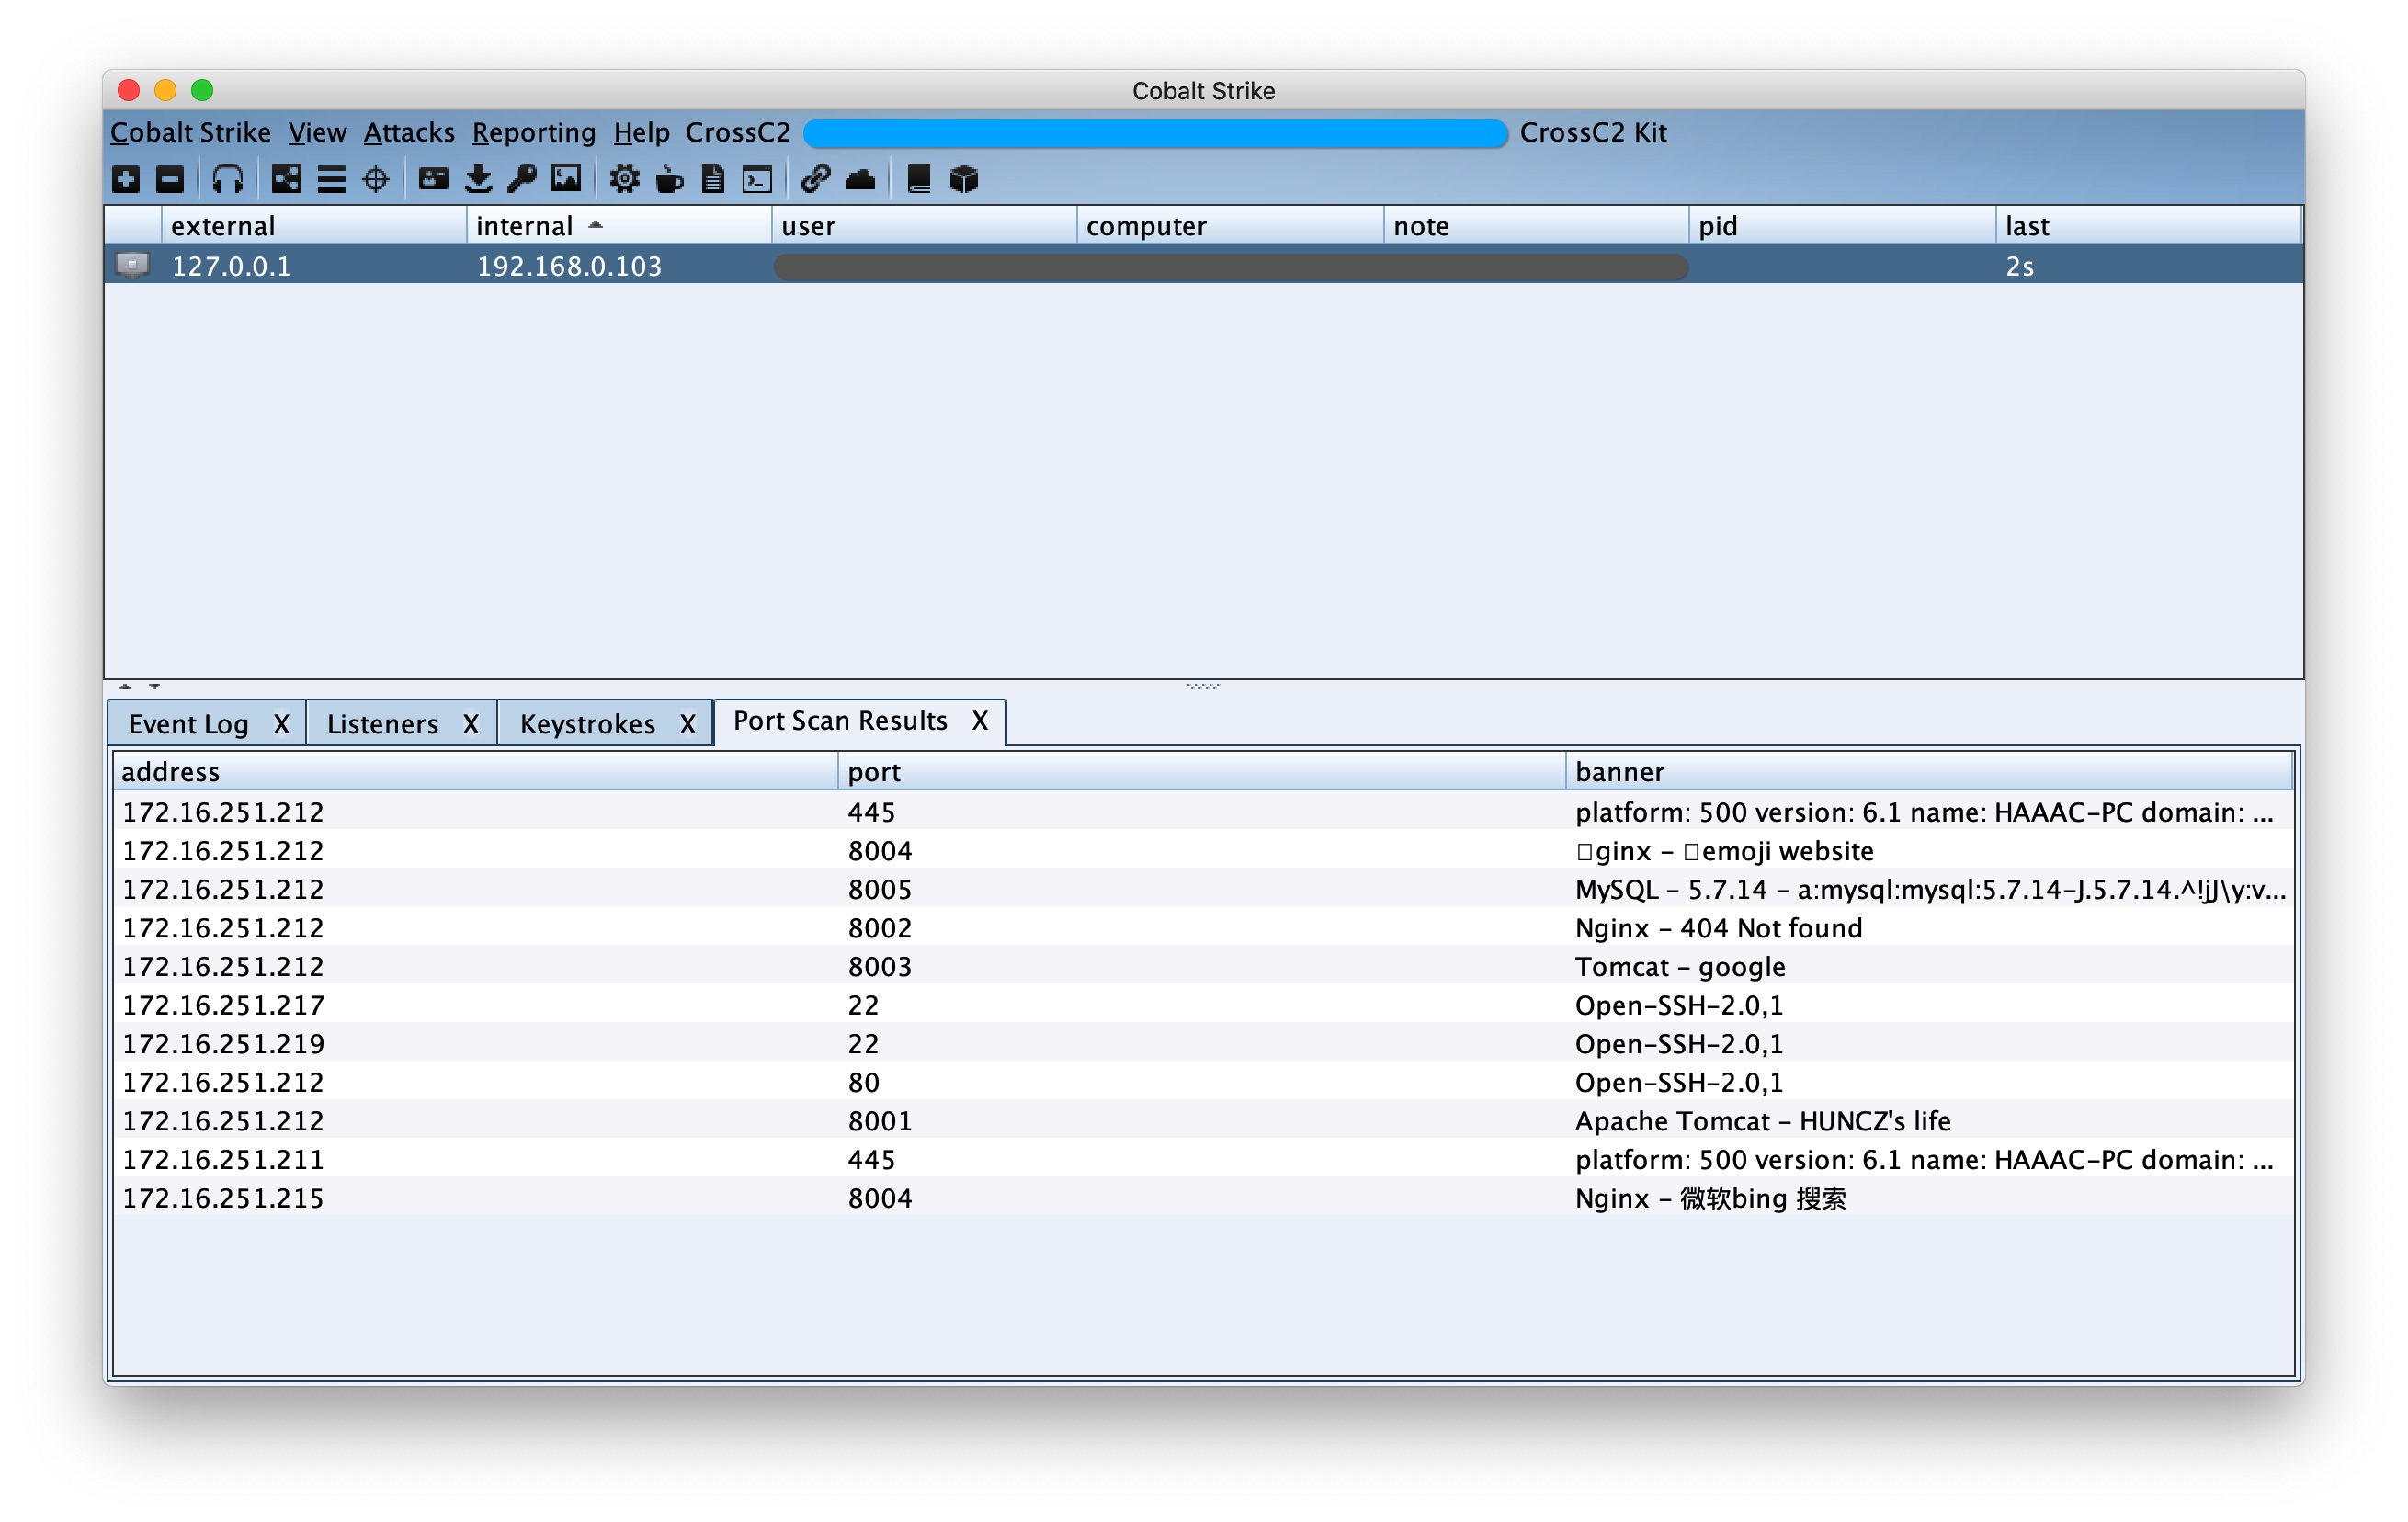This screenshot has width=2408, height=1522.
Task: Open the CrossC2 Kit menu
Action: [1593, 132]
